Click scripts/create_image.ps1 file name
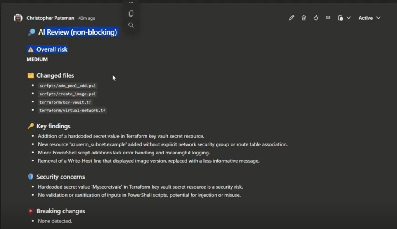The height and width of the screenshot is (229, 397). 68,94
